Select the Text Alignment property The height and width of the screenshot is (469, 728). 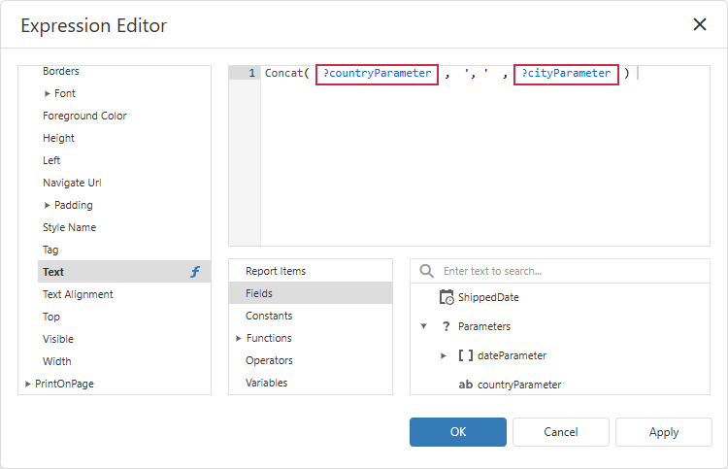point(78,294)
